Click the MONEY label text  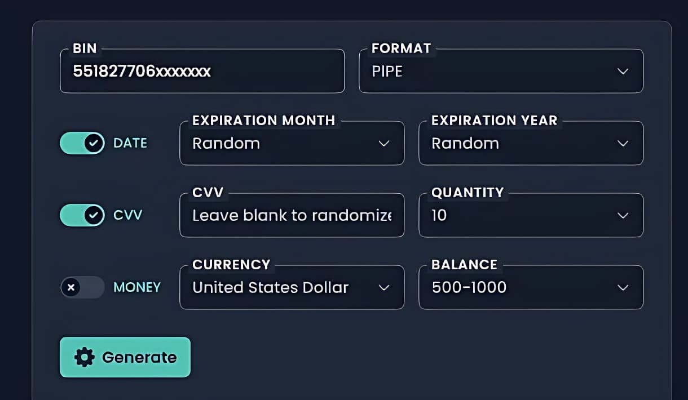pos(137,287)
